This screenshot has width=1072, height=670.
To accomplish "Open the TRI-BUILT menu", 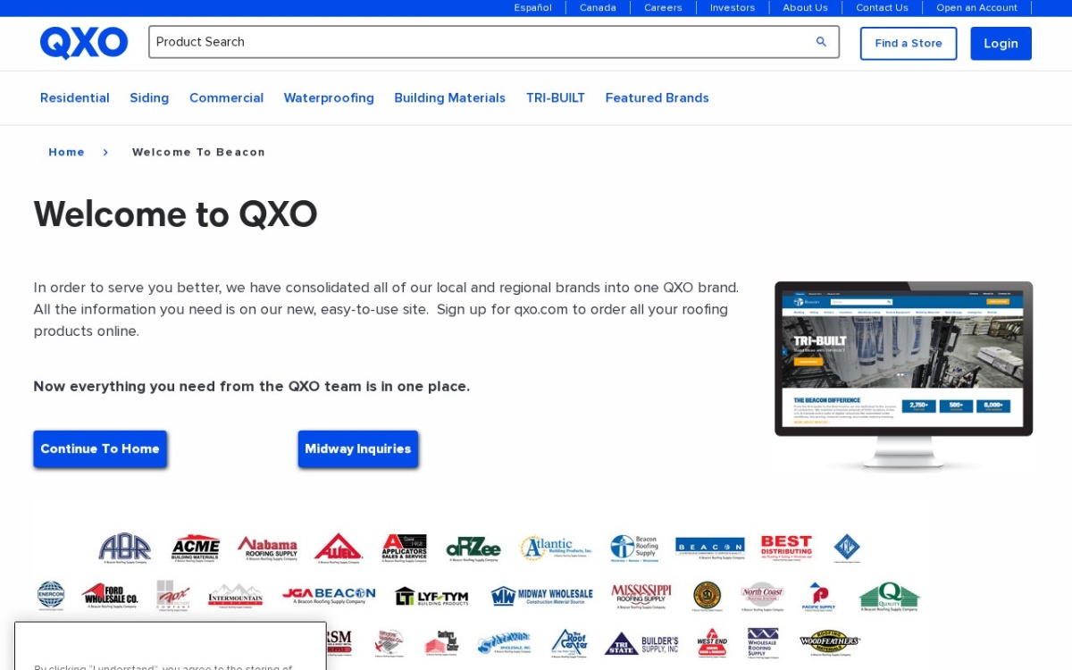I will point(556,98).
